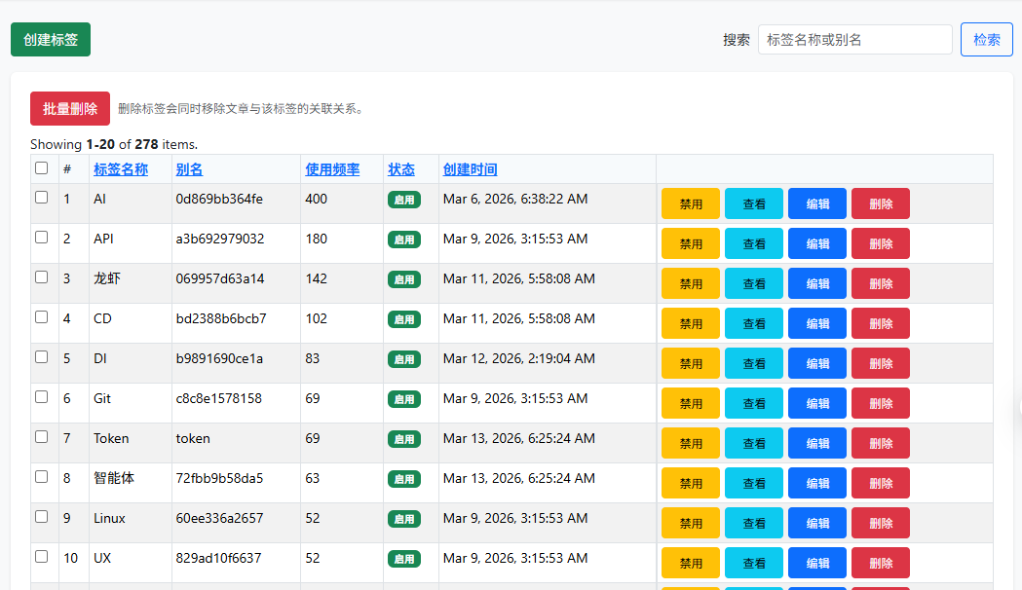
Task: Check the checkbox for the 龙虾 row
Action: tap(42, 277)
